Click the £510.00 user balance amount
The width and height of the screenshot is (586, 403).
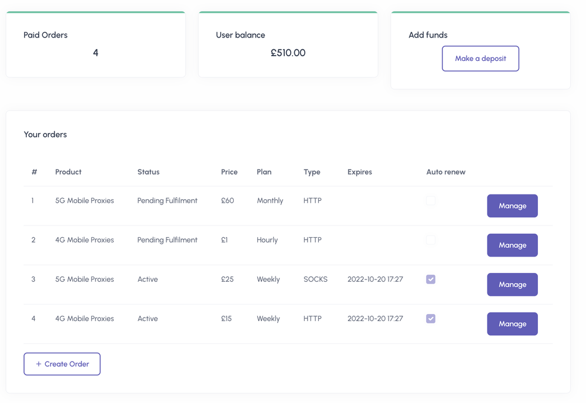pos(288,53)
